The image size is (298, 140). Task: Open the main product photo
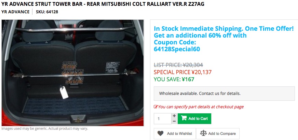tap(73, 73)
